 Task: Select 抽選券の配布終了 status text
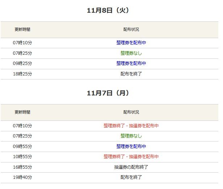pyautogui.click(x=131, y=167)
